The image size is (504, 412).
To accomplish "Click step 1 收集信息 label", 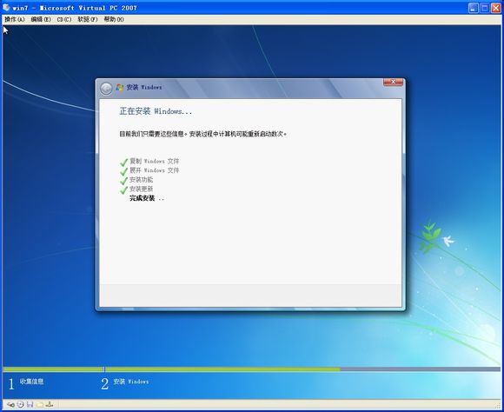I will (x=31, y=382).
